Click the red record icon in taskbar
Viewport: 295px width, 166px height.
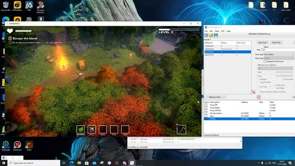coord(117,163)
